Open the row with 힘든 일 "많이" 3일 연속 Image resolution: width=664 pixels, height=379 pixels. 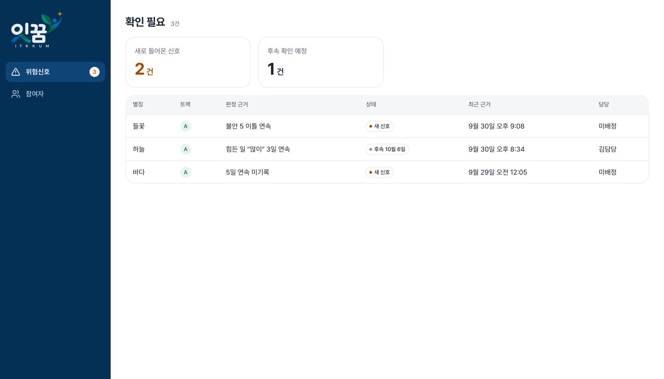(x=387, y=149)
